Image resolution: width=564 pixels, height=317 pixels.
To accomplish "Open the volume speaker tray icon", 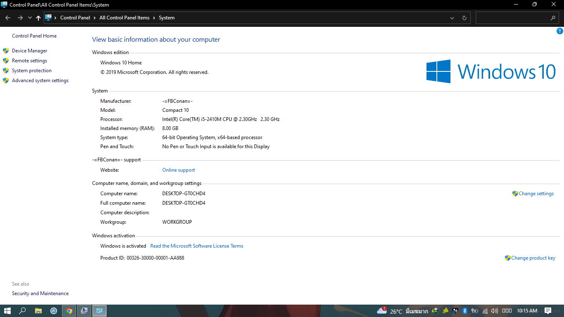I will click(495, 311).
